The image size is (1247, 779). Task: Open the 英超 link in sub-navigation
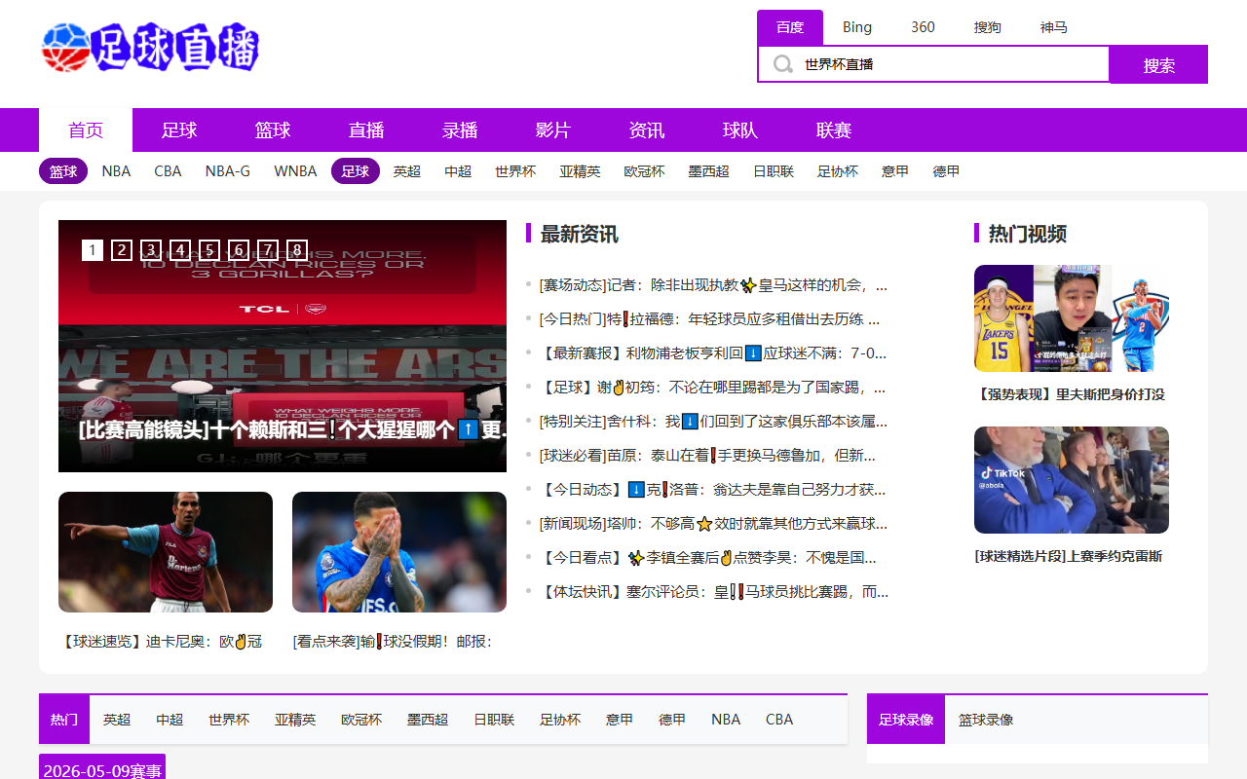pyautogui.click(x=407, y=171)
